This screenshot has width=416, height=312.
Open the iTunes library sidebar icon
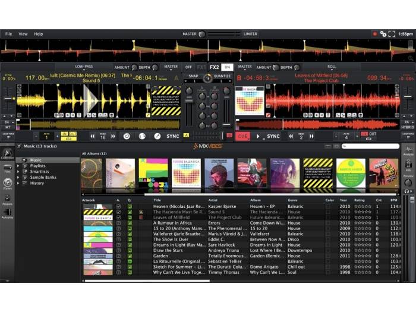(x=7, y=184)
